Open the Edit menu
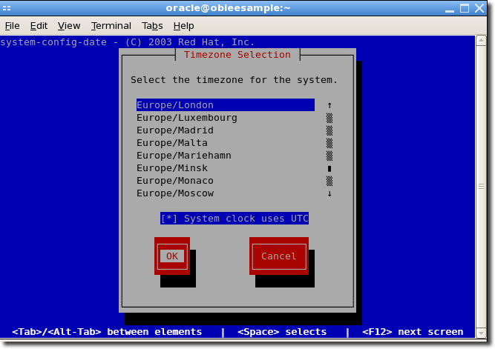The height and width of the screenshot is (349, 495). (39, 26)
